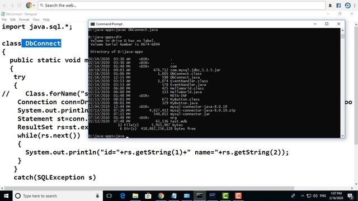Open green Camtasia icon in taskbar
Screen dimensions: 358x201
[225, 196]
